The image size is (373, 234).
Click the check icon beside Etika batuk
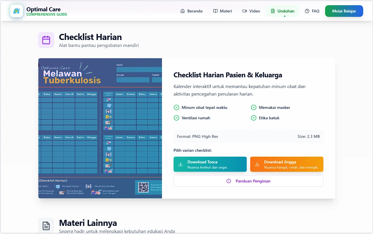point(254,118)
